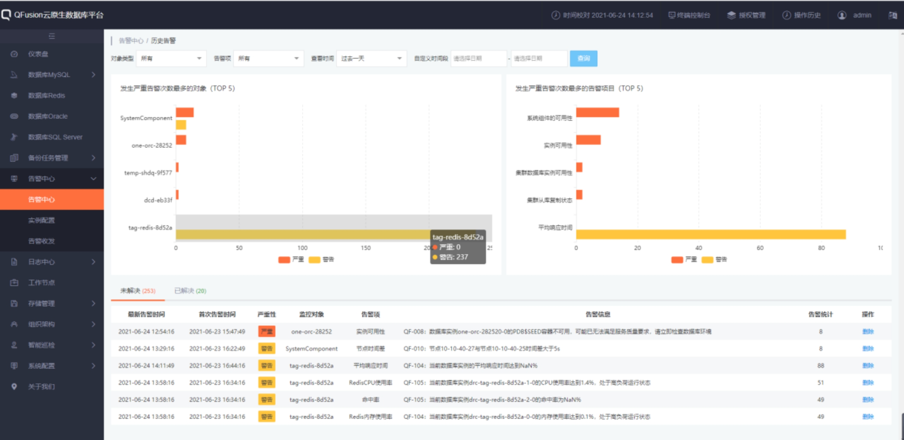Toggle 警告 legend in left chart
Screen dimensions: 904x440
(321, 260)
